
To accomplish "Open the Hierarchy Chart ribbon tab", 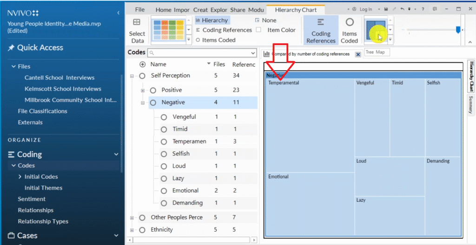I will [x=296, y=10].
